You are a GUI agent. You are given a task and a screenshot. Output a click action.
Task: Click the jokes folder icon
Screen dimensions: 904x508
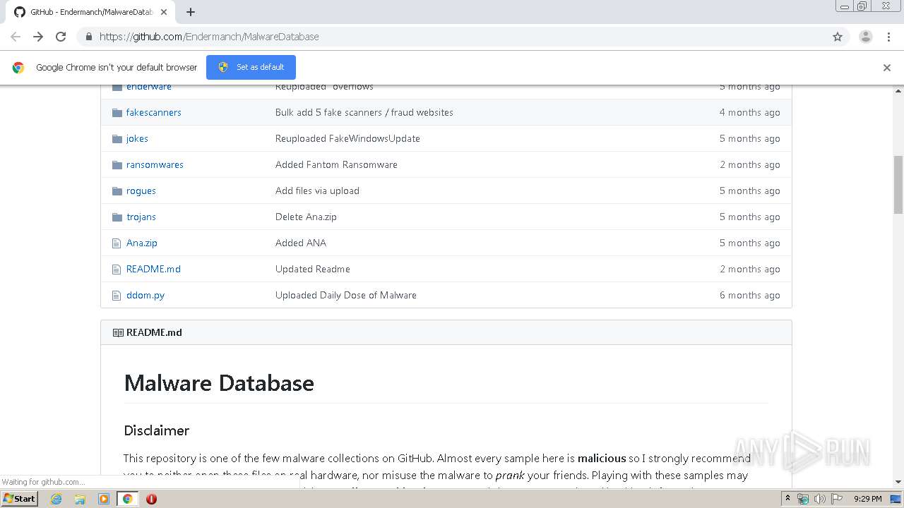click(x=117, y=139)
